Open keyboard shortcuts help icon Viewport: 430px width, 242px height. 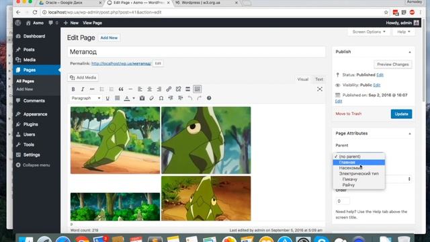pos(209,98)
